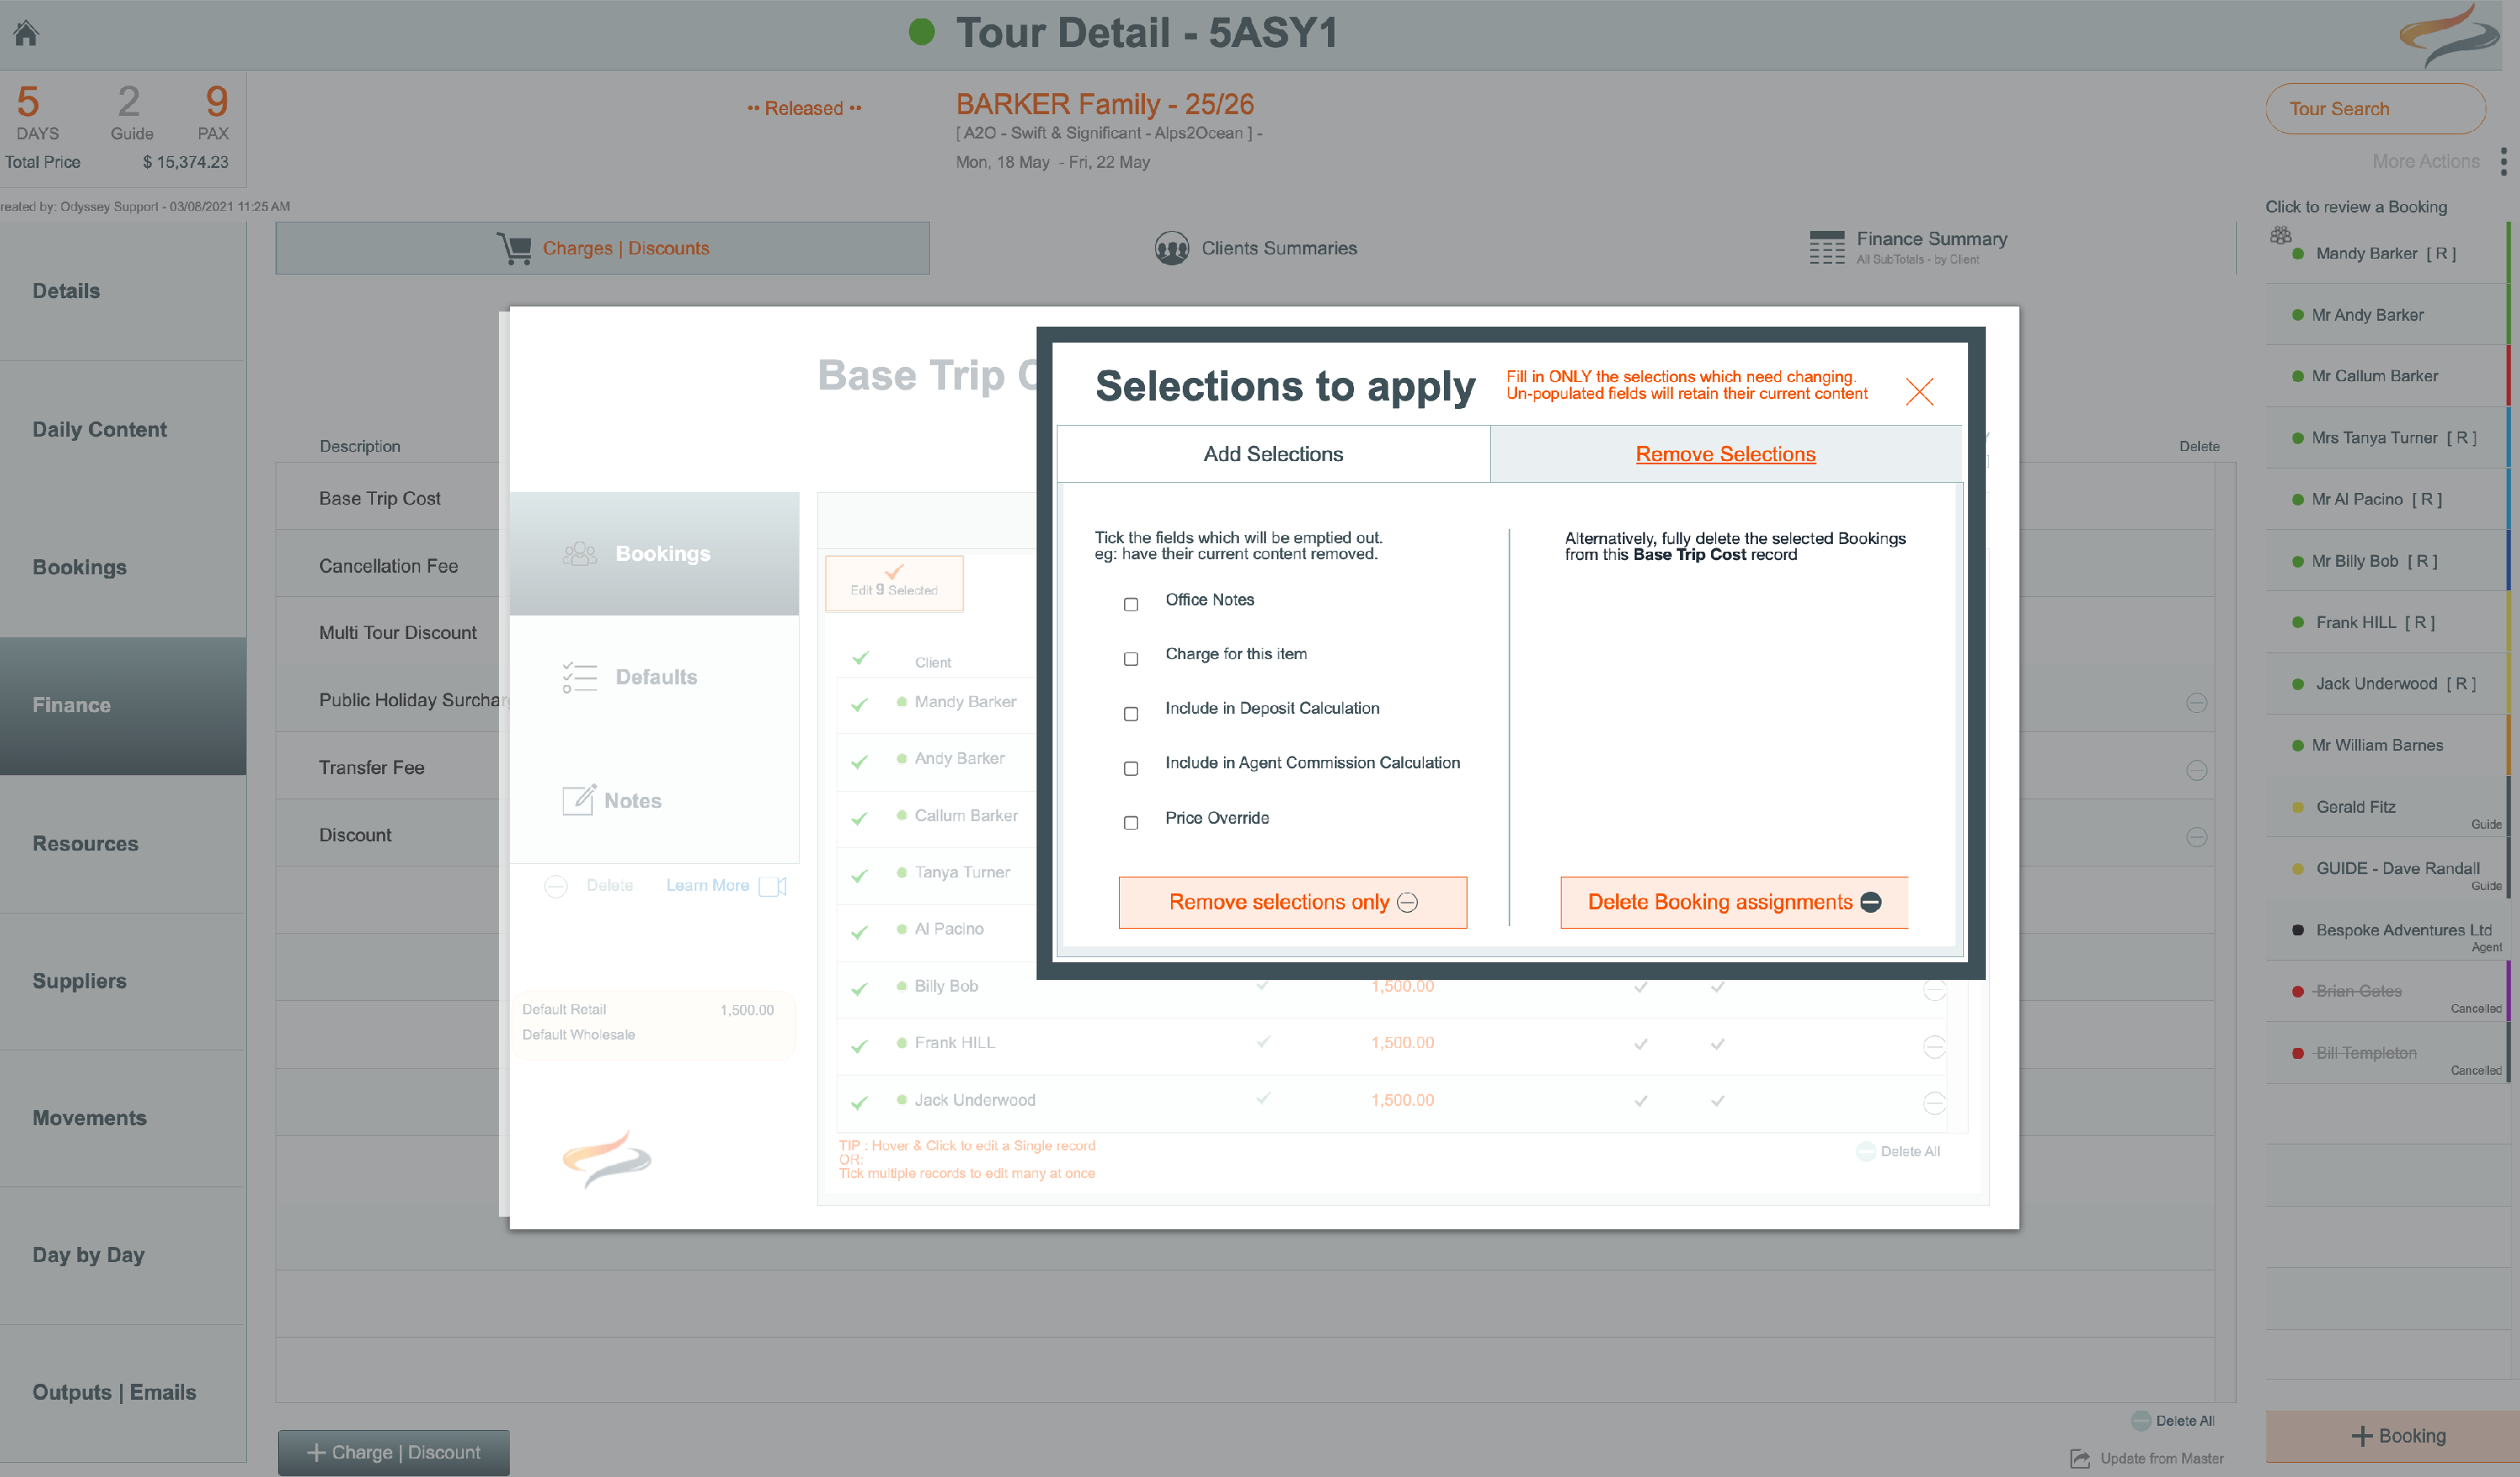
Task: Open the Suppliers sidebar section
Action: click(123, 982)
